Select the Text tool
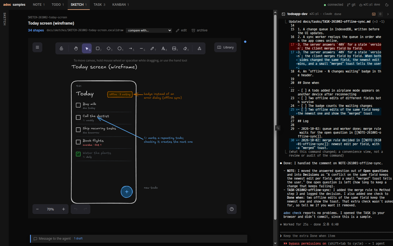The width and height of the screenshot is (393, 246). pyautogui.click(x=163, y=48)
